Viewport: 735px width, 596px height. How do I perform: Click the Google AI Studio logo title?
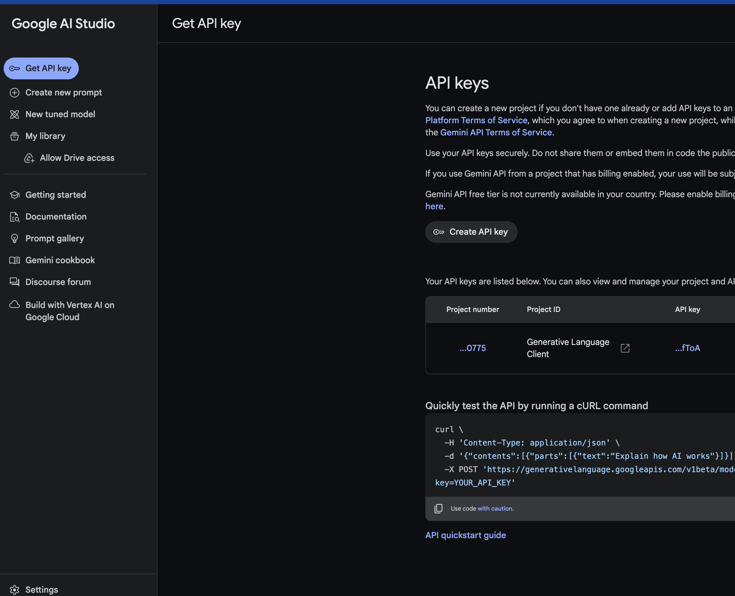pyautogui.click(x=63, y=24)
